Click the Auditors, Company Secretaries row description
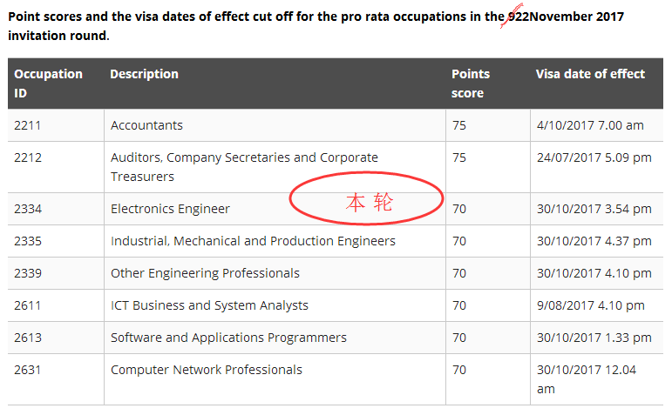 point(244,166)
